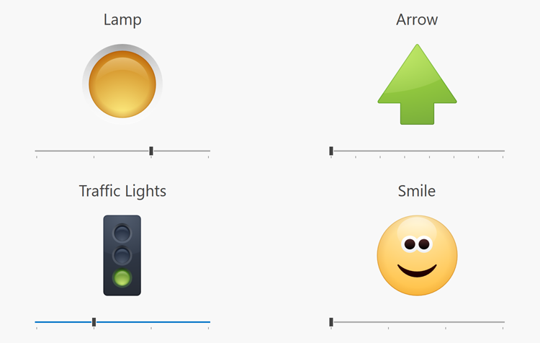Click the middle unlit traffic light
540x343 pixels.
coord(122,254)
